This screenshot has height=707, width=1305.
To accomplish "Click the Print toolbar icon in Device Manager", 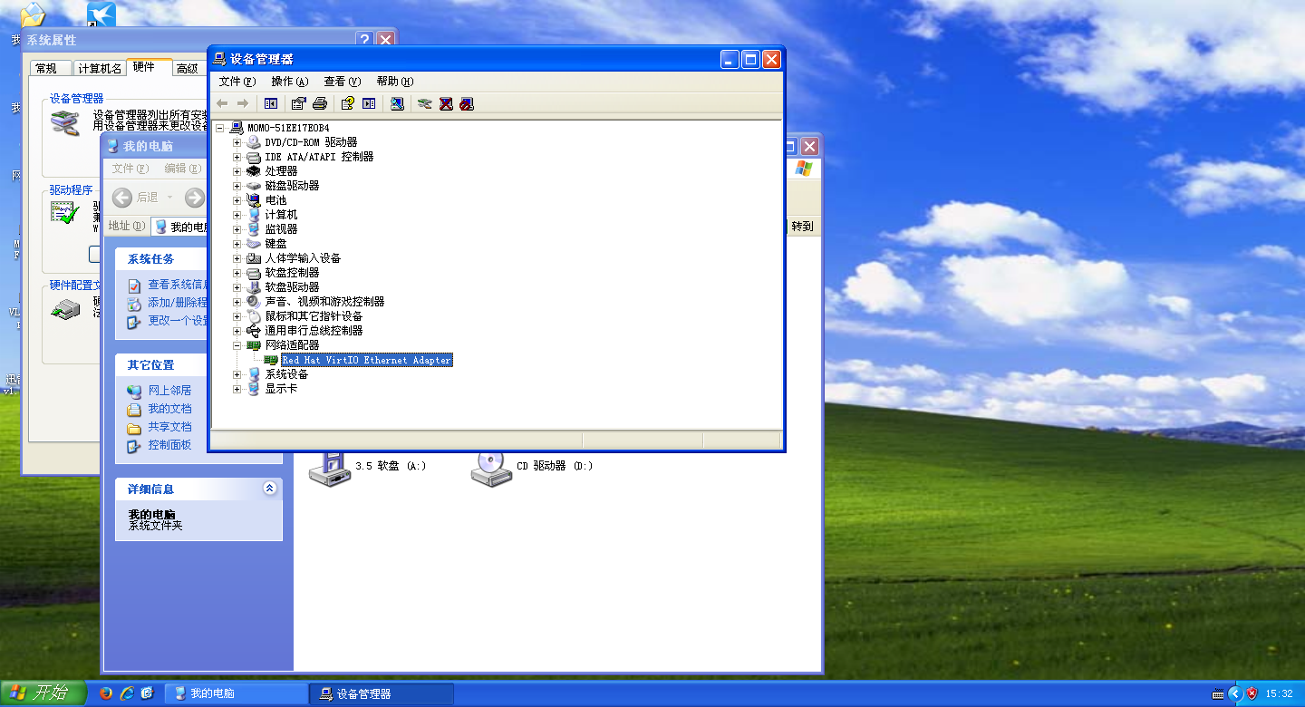I will (x=319, y=103).
